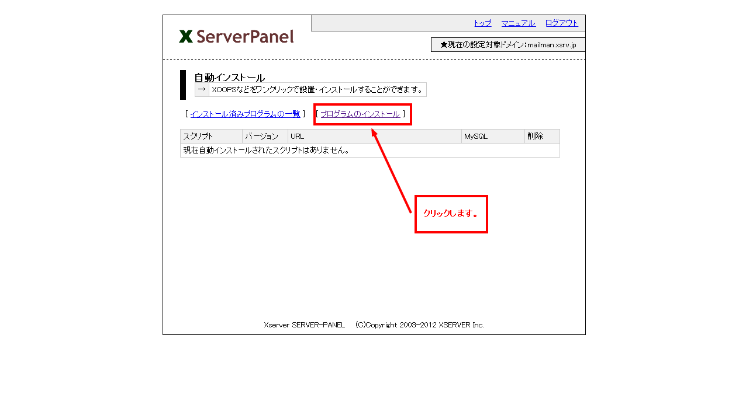This screenshot has height=405, width=739.
Task: Switch to プログラムのインストール tab link
Action: 360,114
